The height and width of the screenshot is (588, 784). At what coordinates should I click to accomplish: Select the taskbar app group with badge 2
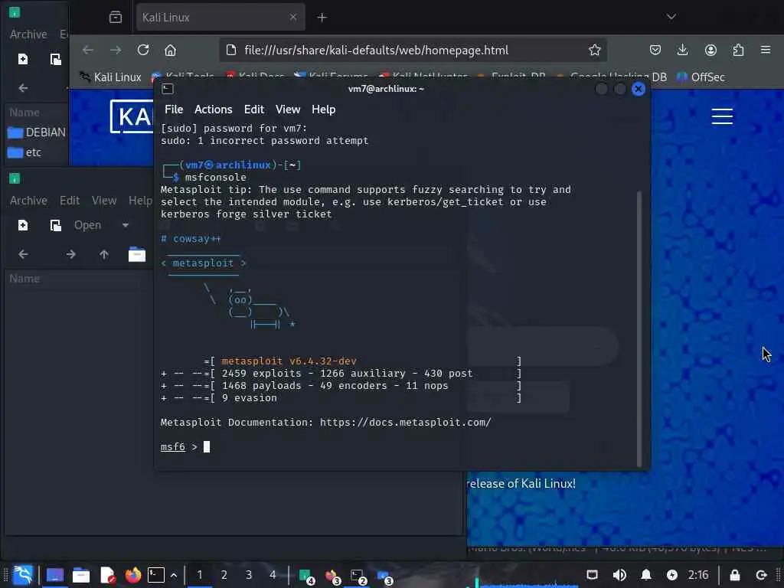pos(358,576)
